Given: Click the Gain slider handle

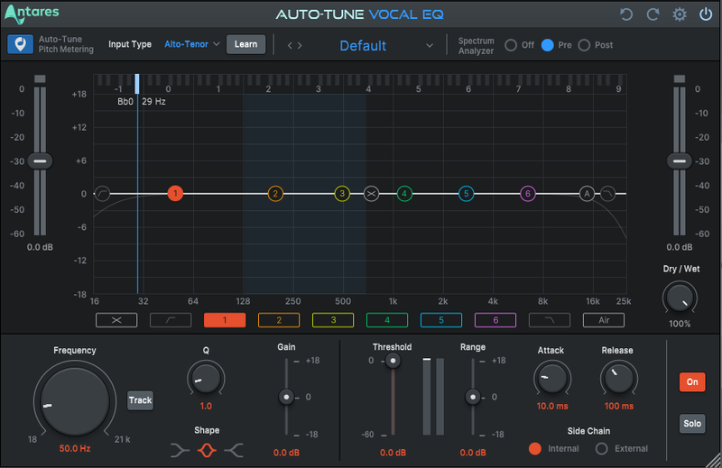Looking at the screenshot, I should point(286,397).
